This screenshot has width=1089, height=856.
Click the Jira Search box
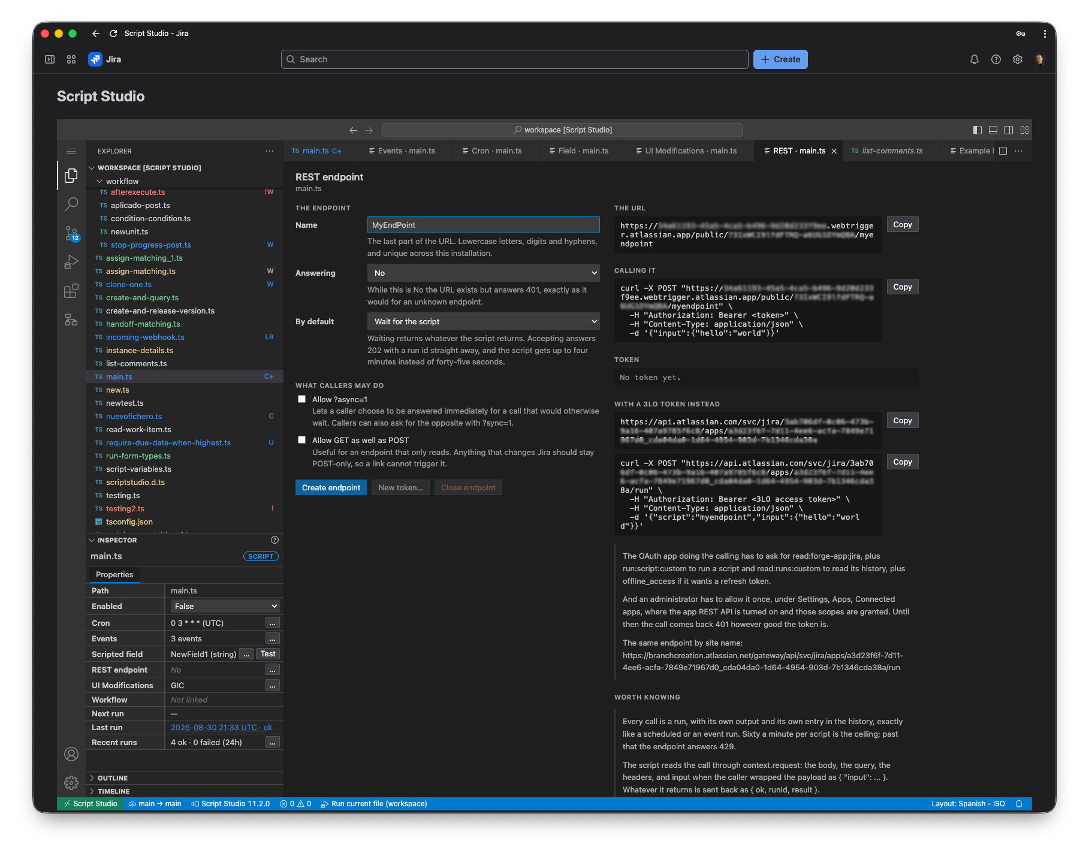coord(515,59)
